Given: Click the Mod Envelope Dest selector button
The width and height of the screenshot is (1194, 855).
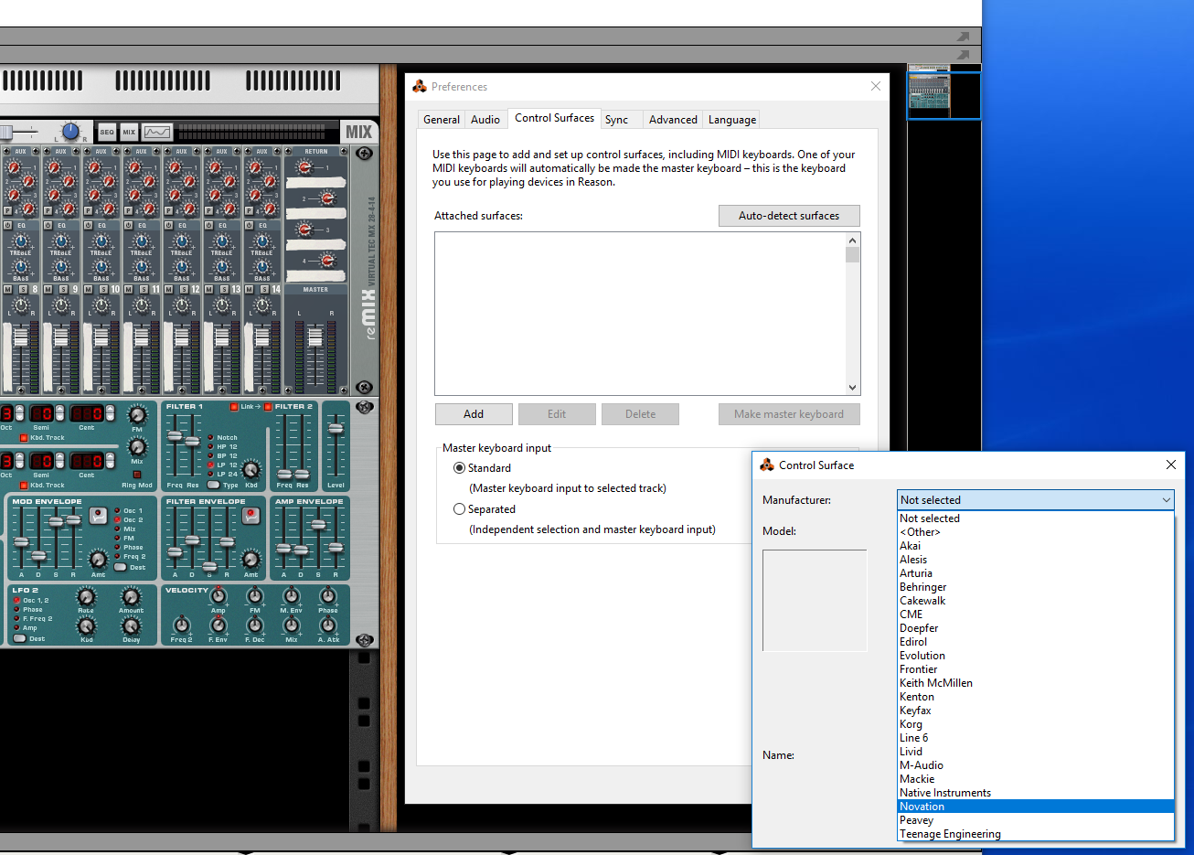Looking at the screenshot, I should click(120, 567).
